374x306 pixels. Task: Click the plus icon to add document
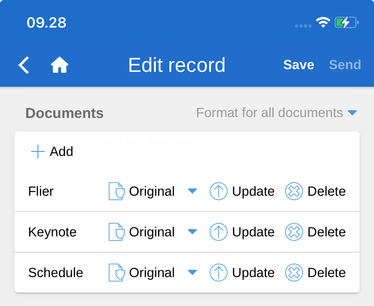pyautogui.click(x=38, y=151)
